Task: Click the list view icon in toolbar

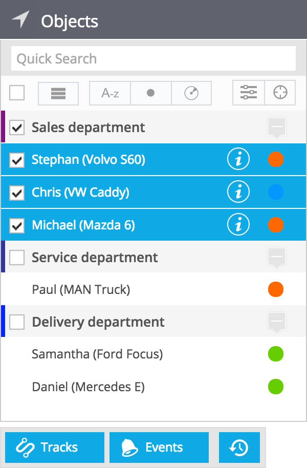Action: [58, 93]
